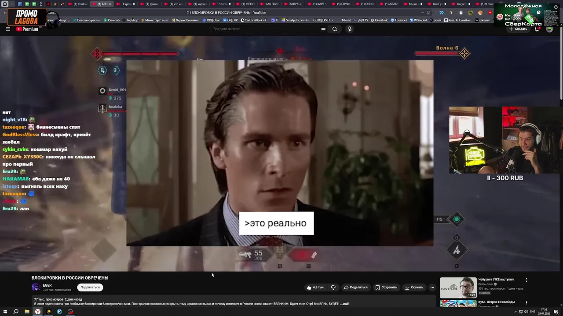Open options for Чебурнет УЖЕ наступил video
This screenshot has width=563, height=316.
[x=526, y=280]
